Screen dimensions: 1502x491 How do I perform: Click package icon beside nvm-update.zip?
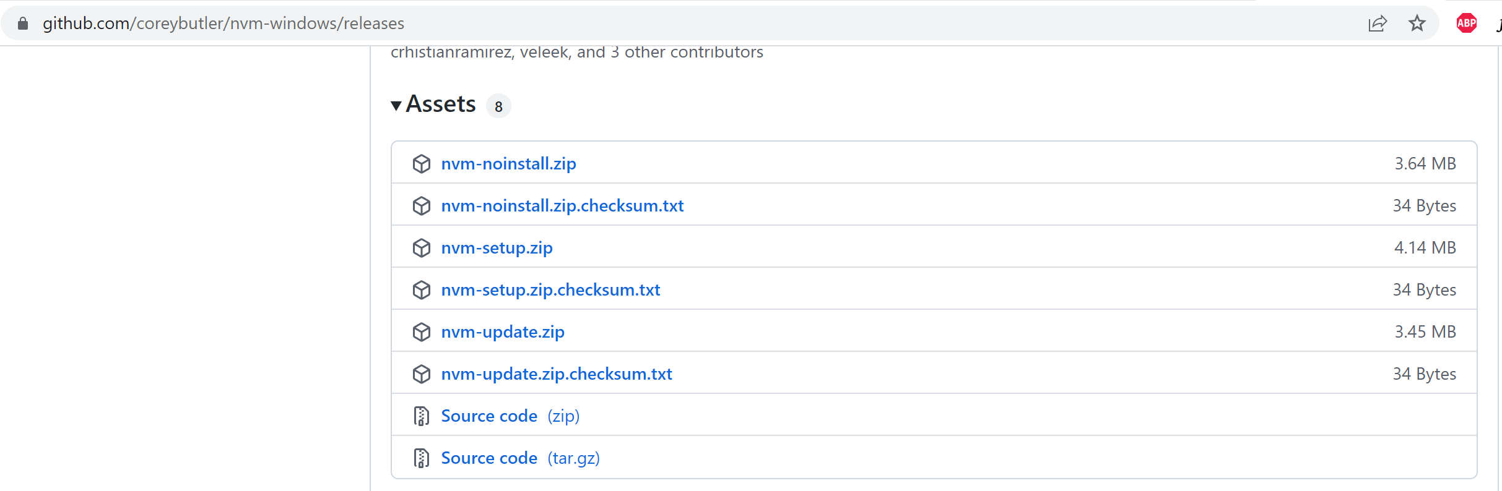pyautogui.click(x=422, y=332)
